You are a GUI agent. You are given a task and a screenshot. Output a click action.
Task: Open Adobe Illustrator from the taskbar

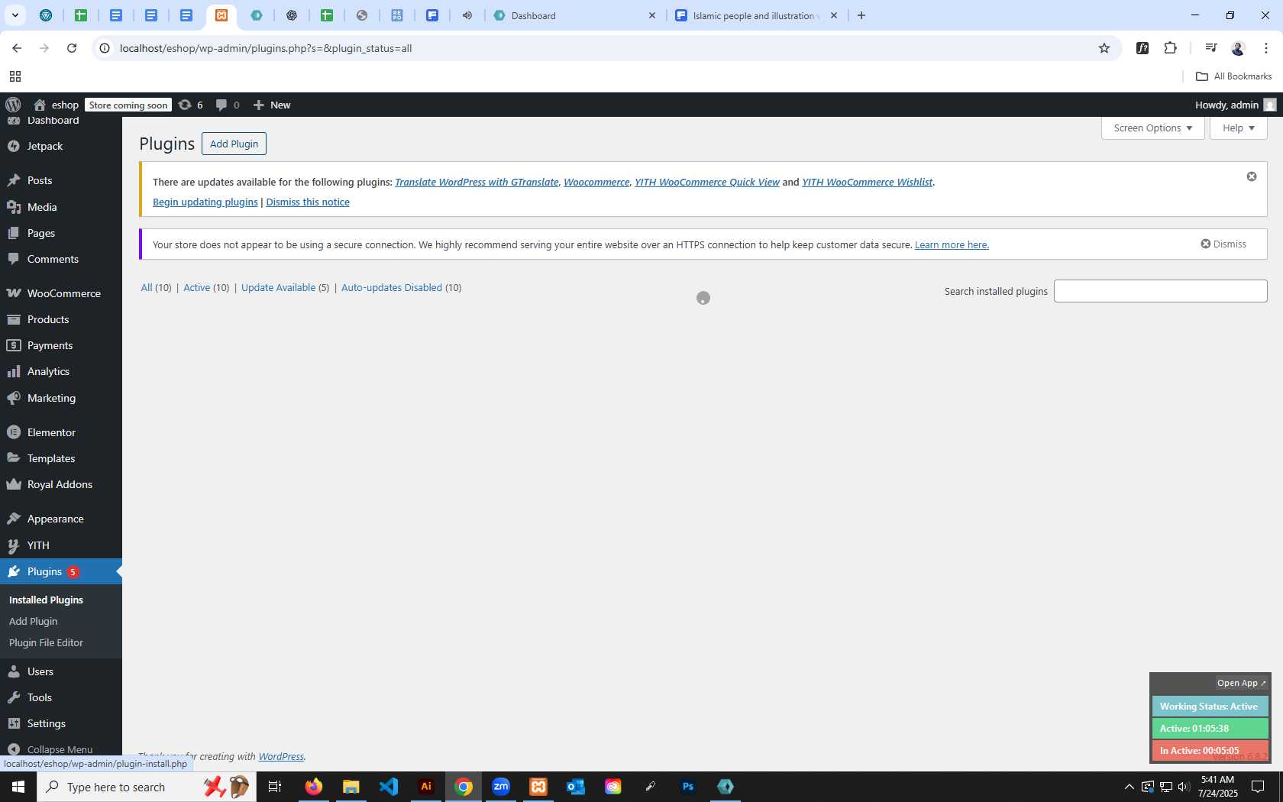426,787
